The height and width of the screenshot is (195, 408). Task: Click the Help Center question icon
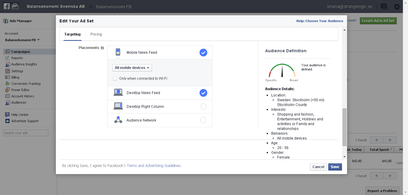point(8,115)
